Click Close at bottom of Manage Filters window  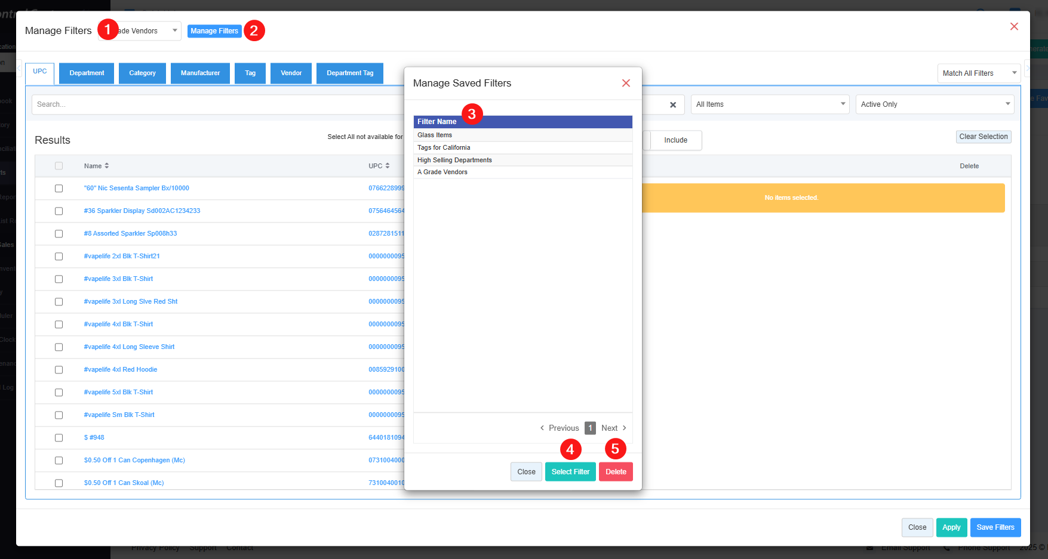[x=917, y=527]
